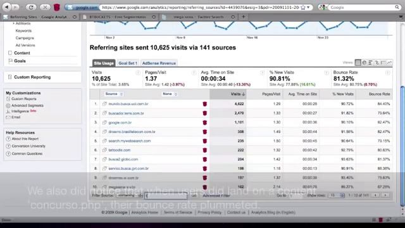Switch to the AdSense Revenue tab
The image size is (405, 228).
coord(159,63)
